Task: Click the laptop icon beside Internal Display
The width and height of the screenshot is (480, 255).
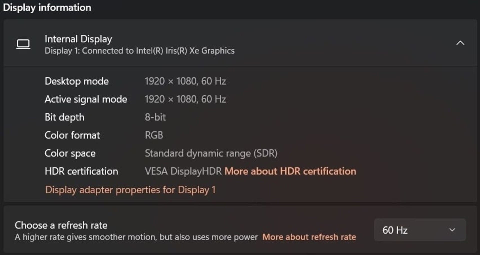Action: pyautogui.click(x=23, y=44)
